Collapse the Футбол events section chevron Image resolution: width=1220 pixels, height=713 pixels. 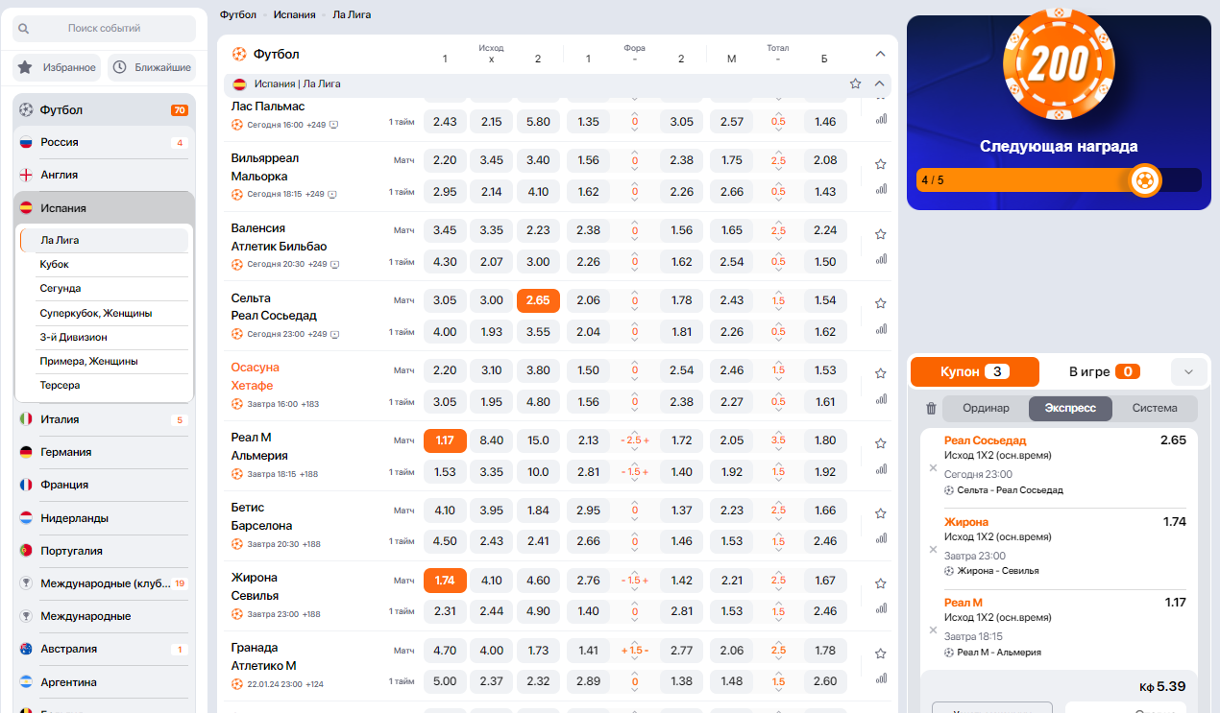coord(880,54)
